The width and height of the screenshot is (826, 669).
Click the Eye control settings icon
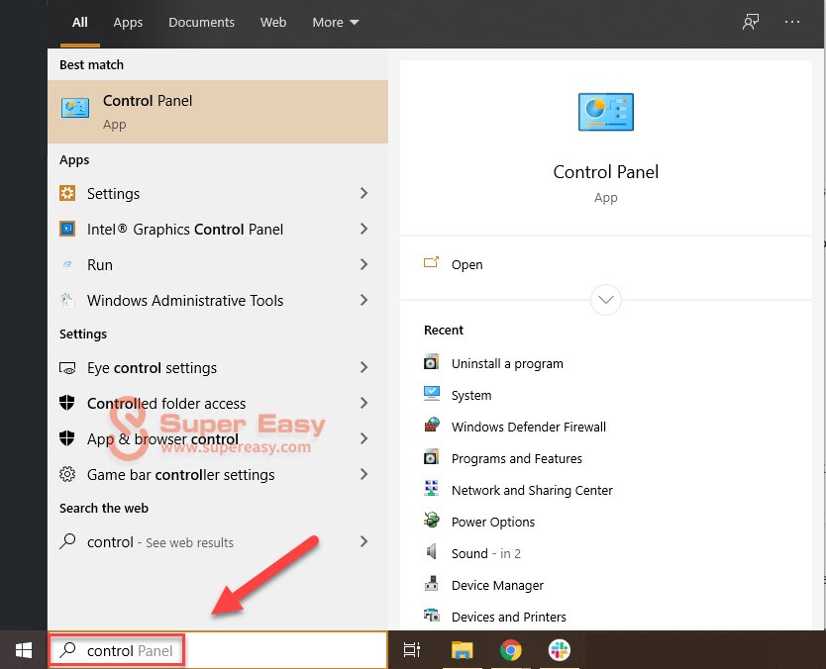67,368
